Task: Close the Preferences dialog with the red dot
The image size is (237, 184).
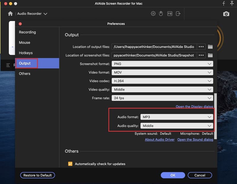Action: pyautogui.click(x=20, y=24)
